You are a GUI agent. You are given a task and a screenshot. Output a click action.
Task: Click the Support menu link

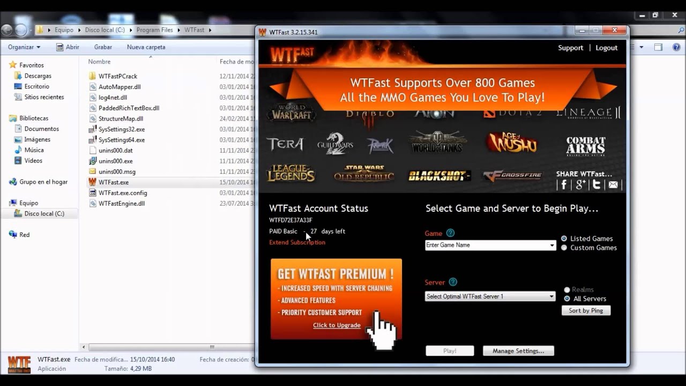tap(570, 48)
